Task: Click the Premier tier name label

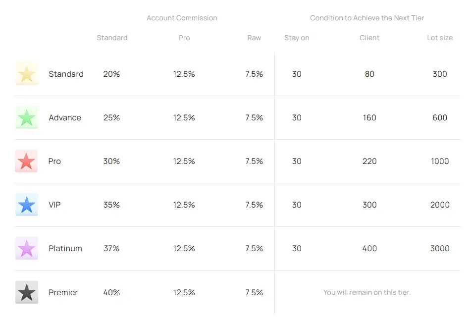Action: click(63, 292)
